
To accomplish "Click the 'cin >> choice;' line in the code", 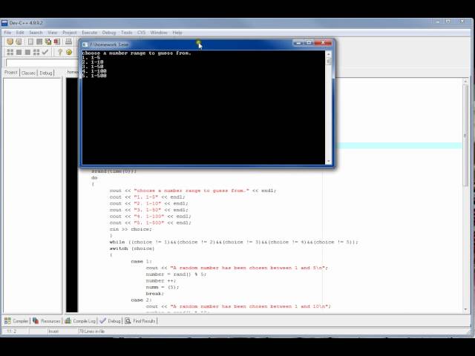I will [131, 229].
